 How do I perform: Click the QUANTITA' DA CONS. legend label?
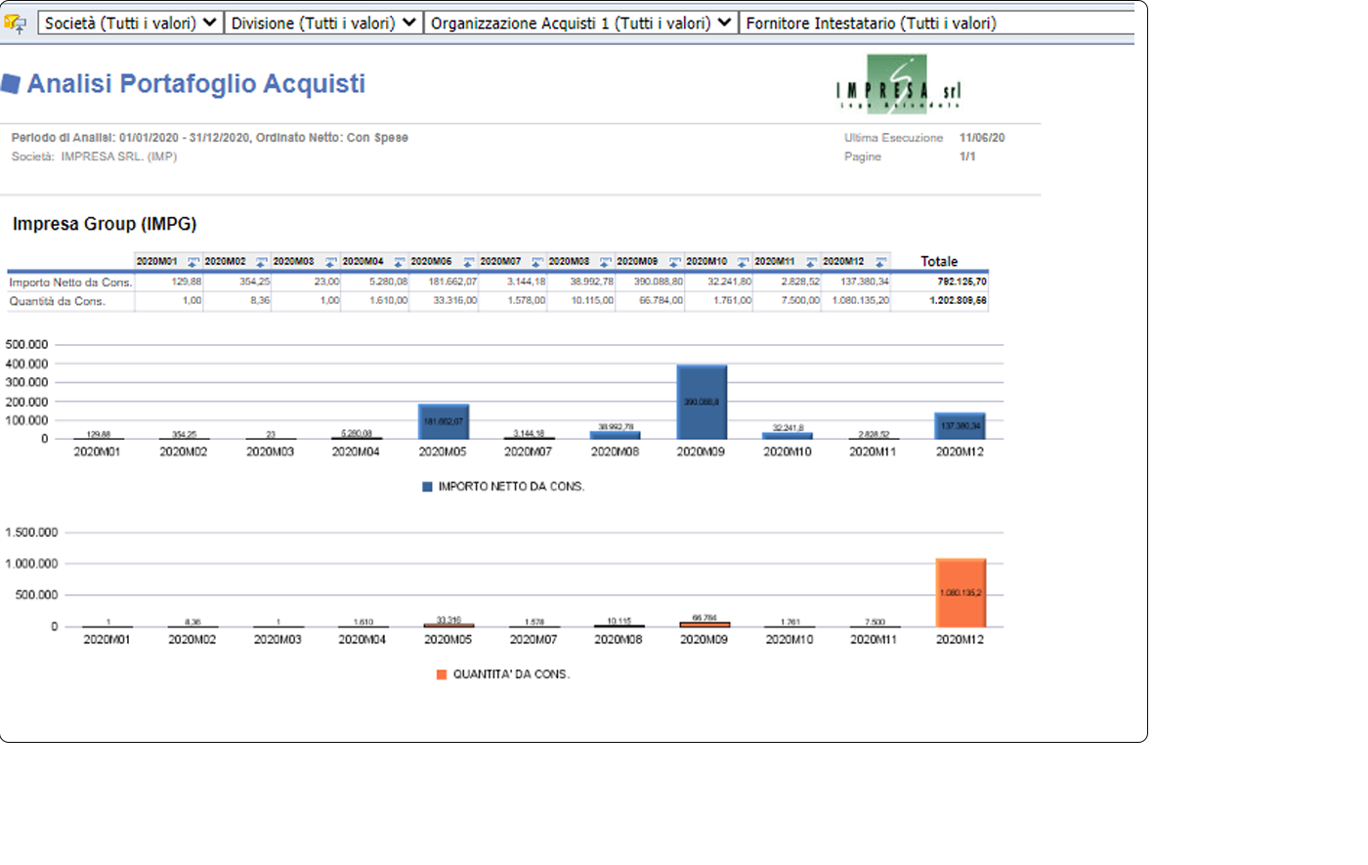(511, 674)
